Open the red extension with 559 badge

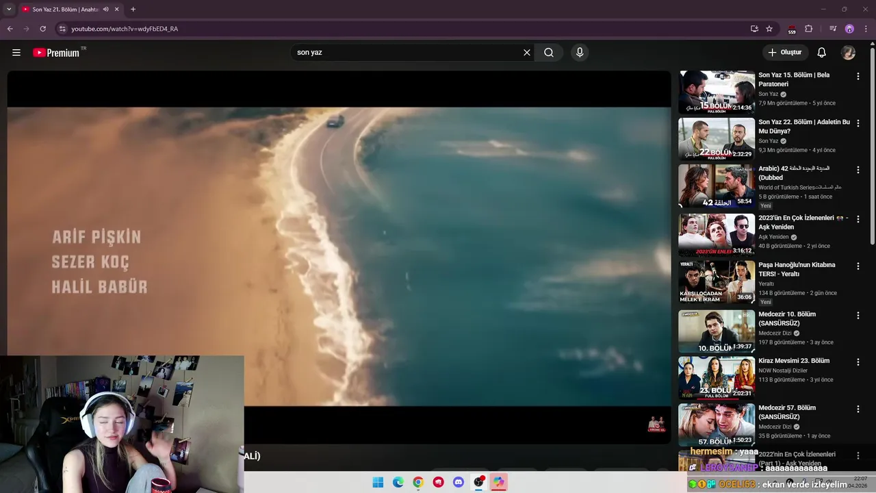[x=792, y=29]
